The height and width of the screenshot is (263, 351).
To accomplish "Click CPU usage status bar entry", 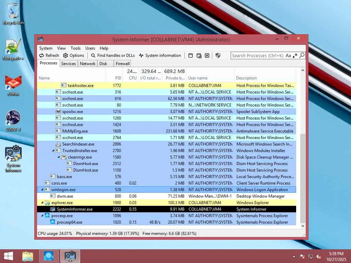I will pos(55,234).
